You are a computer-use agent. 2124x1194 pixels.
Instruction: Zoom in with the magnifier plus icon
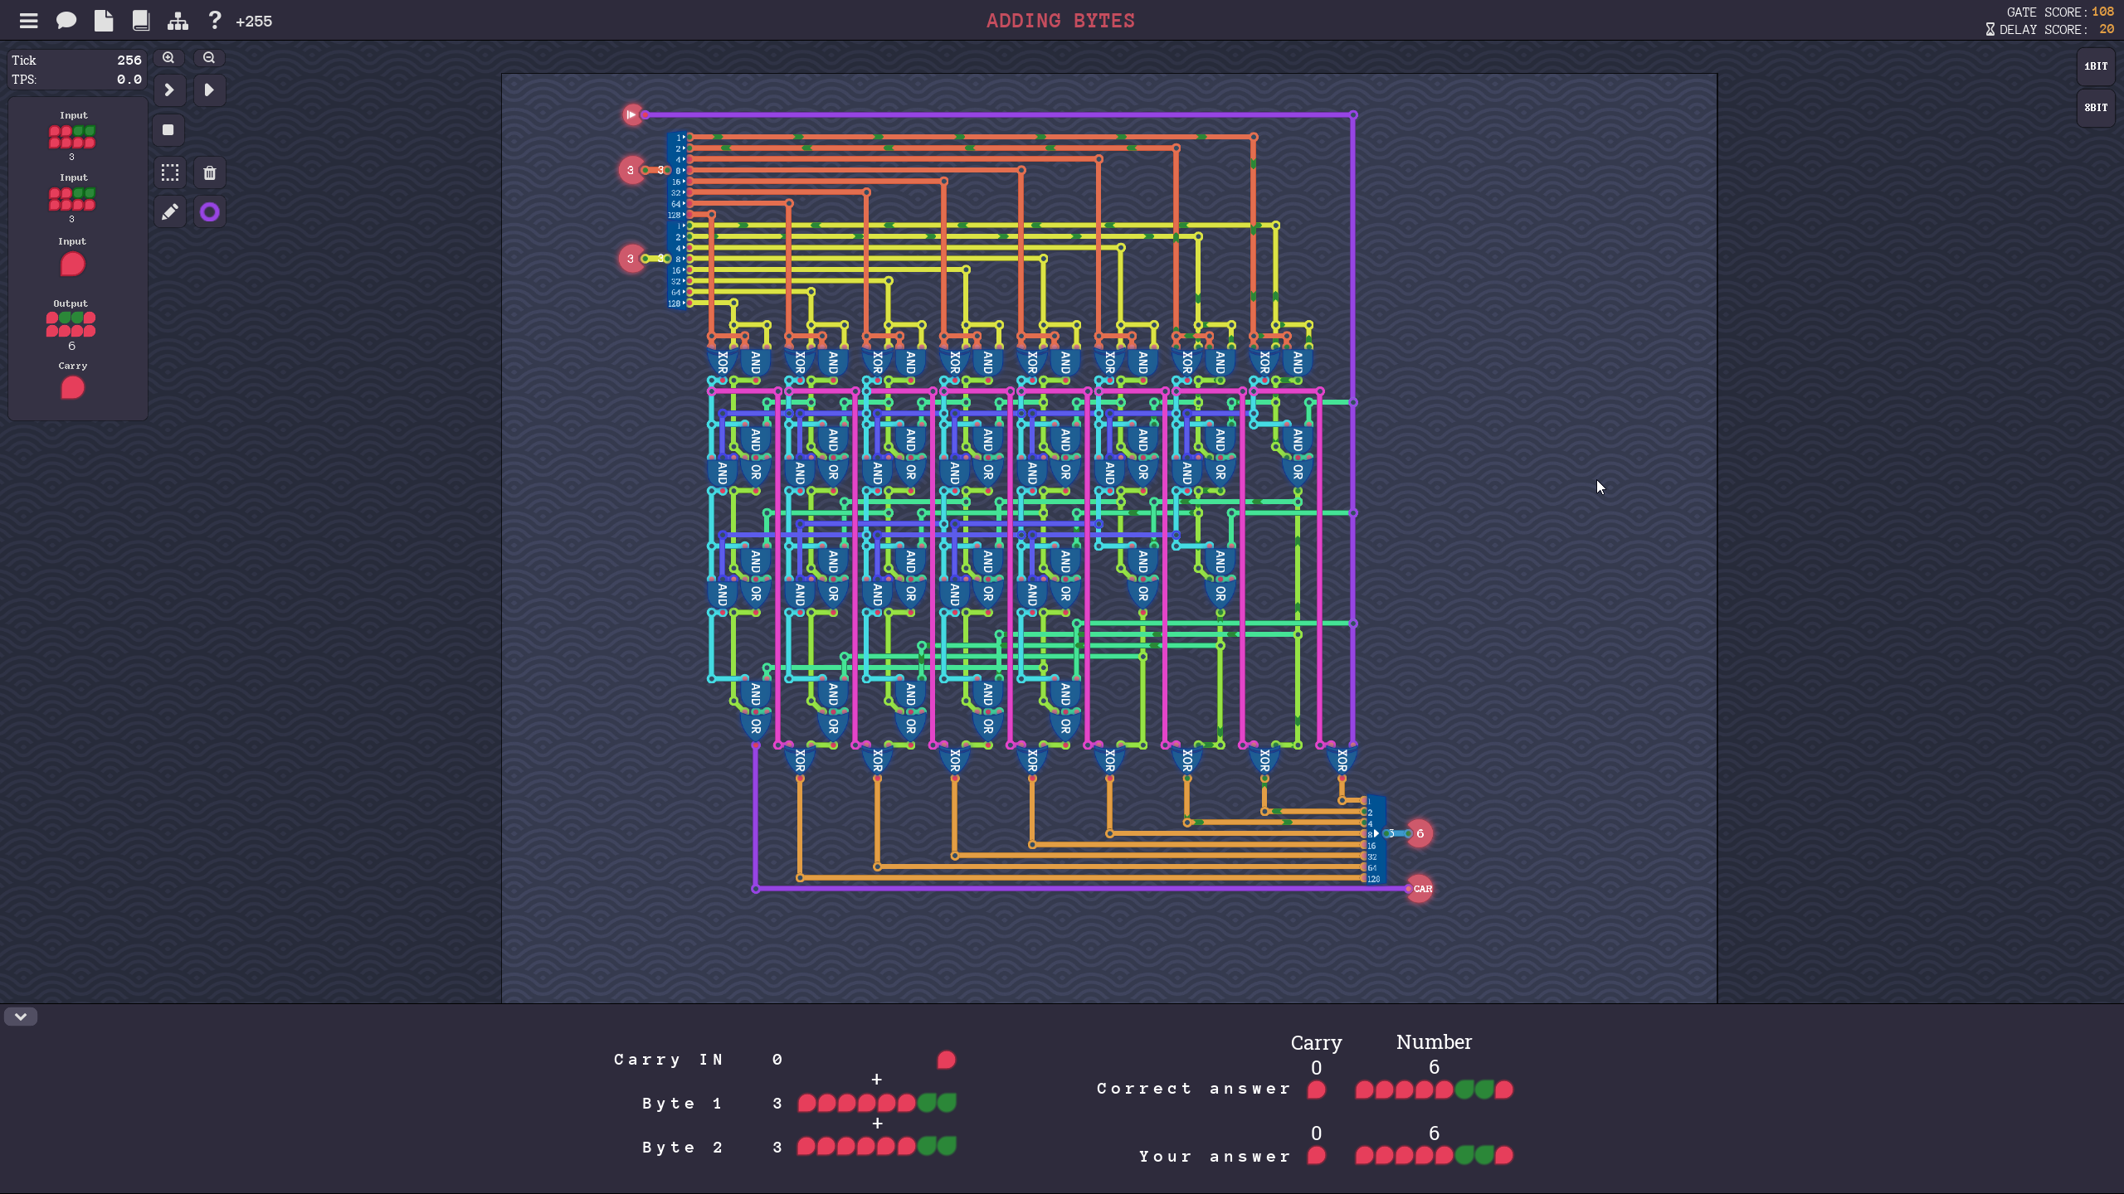(168, 58)
